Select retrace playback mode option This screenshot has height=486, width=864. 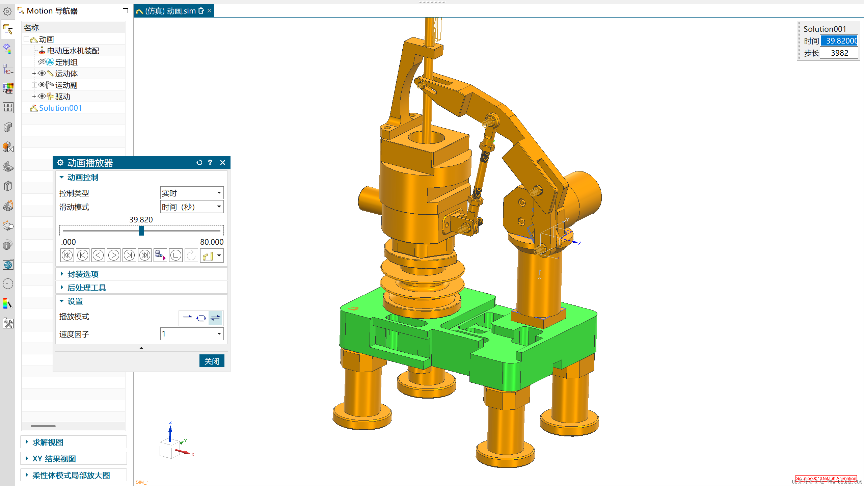[215, 318]
